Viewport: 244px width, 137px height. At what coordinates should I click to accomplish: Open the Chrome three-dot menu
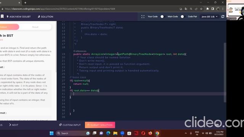tap(223, 9)
